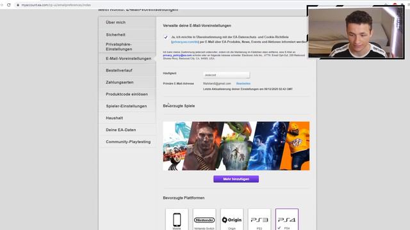Click the Letzte Aktualisierung timestamp text
410x230 pixels.
pos(248,89)
